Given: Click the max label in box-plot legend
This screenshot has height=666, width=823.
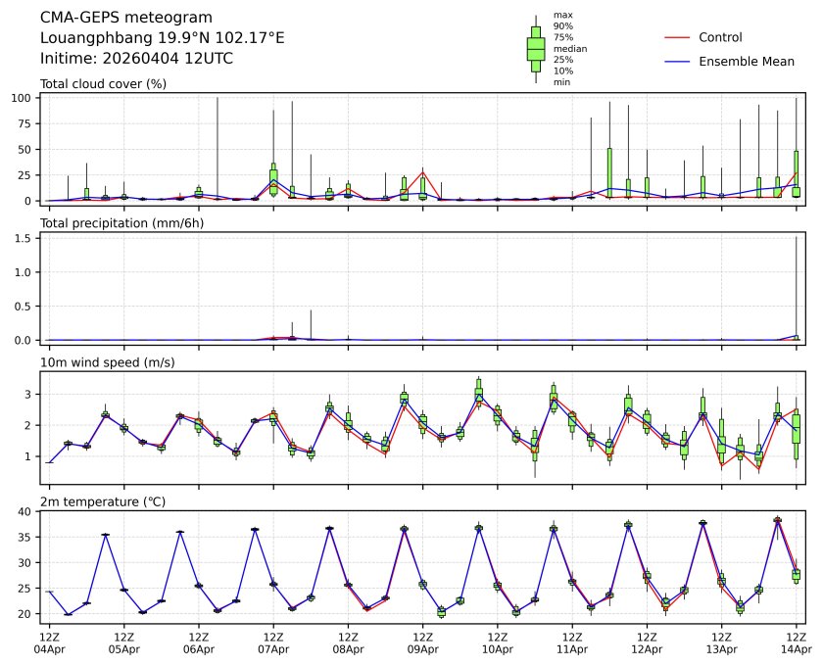Looking at the screenshot, I should (562, 15).
